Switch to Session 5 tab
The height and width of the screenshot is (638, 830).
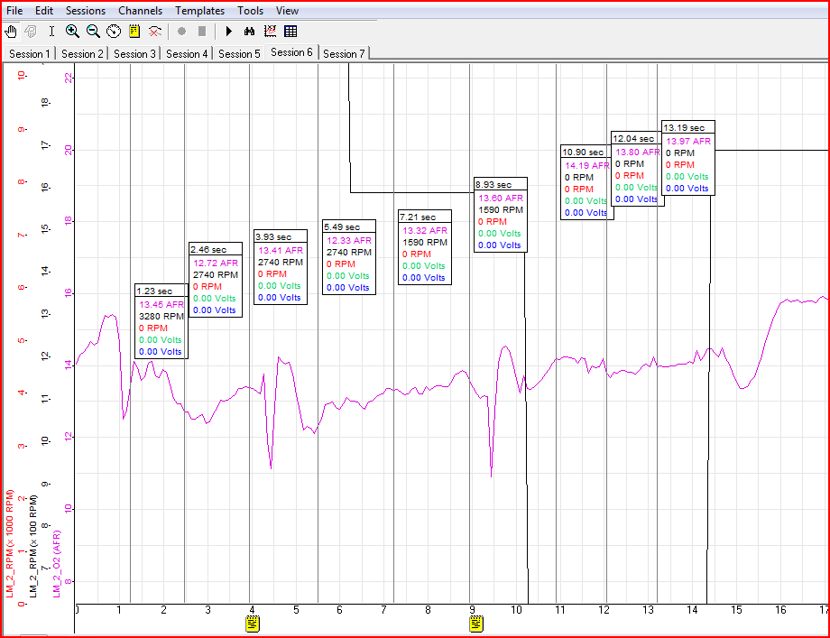pos(239,54)
